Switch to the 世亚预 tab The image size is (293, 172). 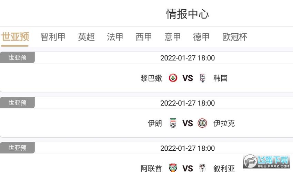[x=15, y=37]
